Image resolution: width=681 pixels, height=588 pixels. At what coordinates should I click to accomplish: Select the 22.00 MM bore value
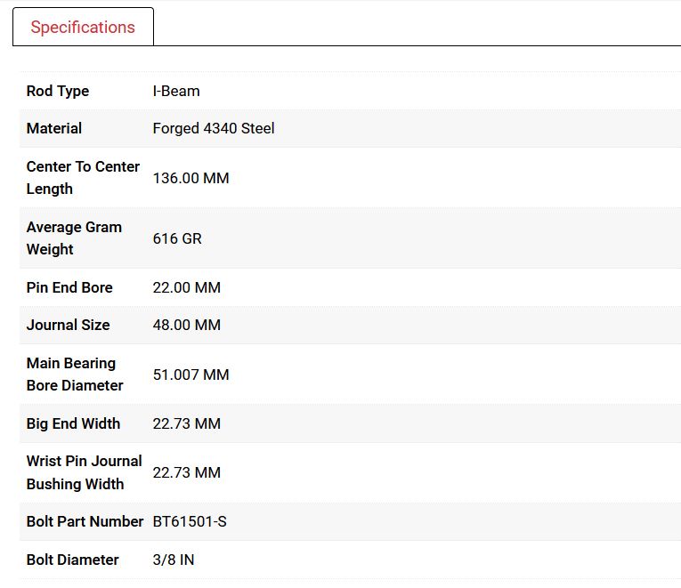point(187,287)
